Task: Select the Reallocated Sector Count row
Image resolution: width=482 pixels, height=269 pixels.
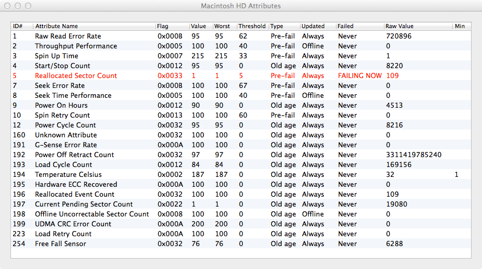Action: 241,76
